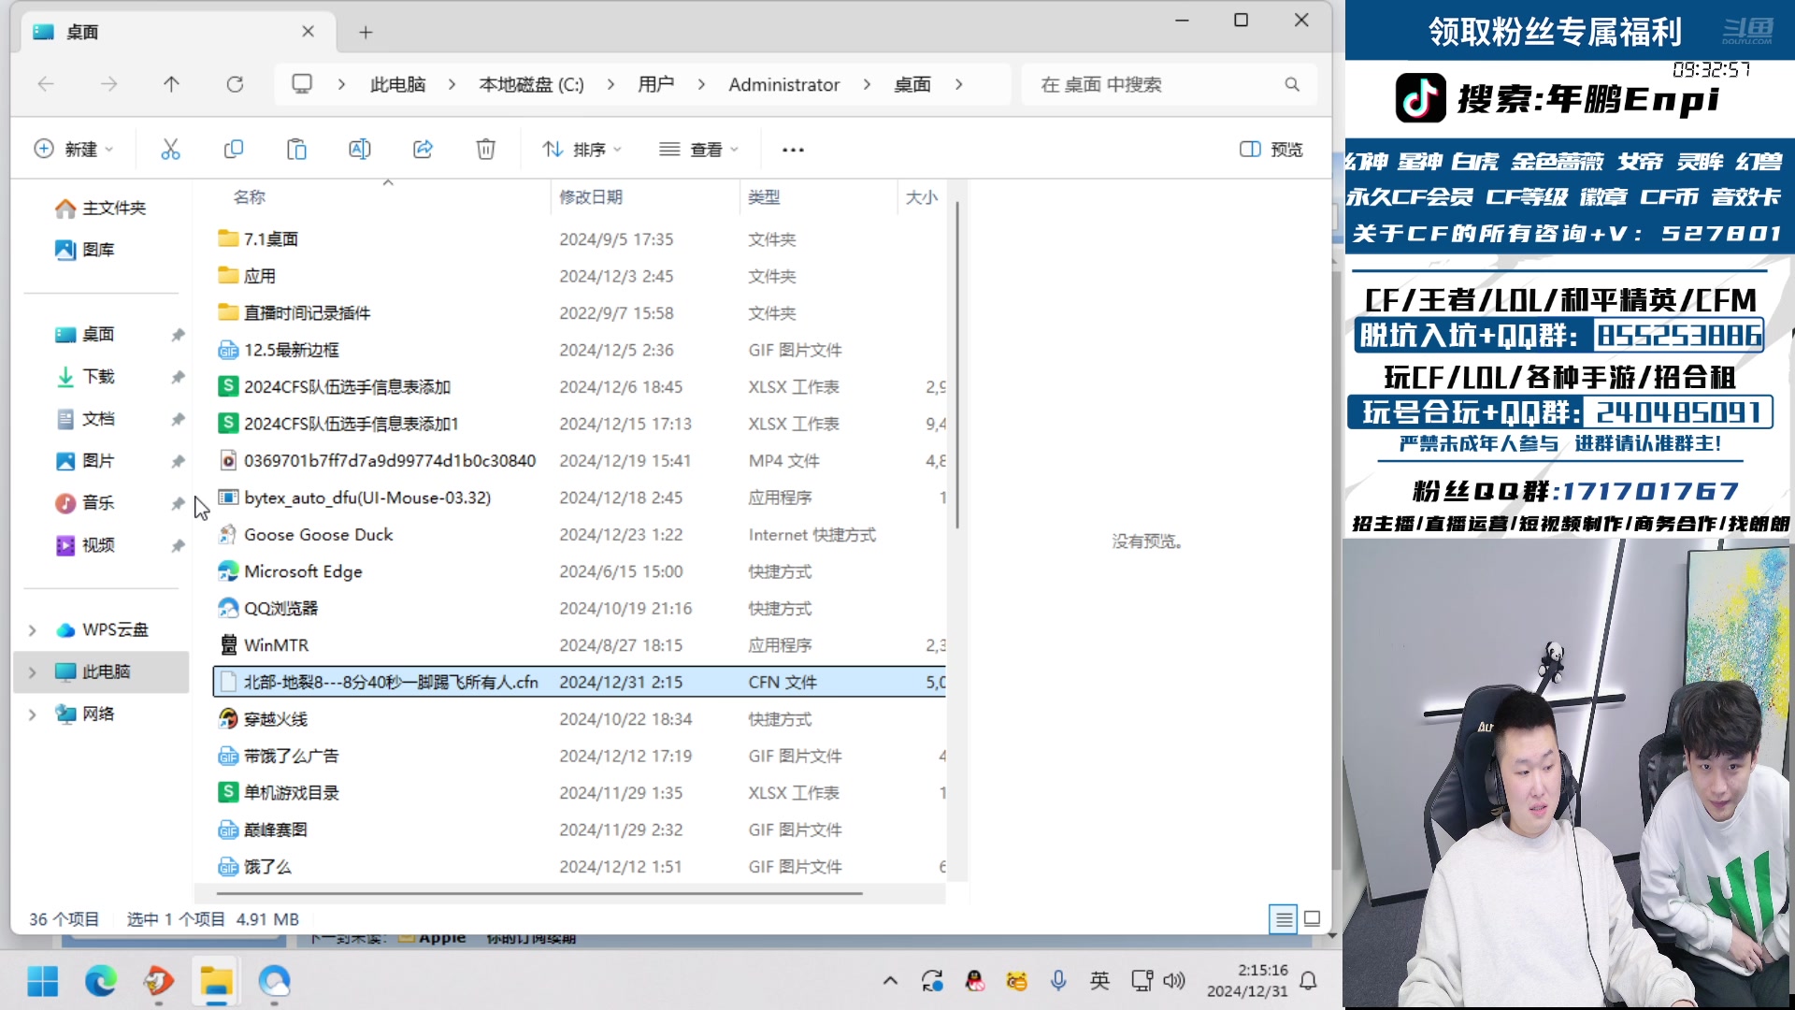Expand chevron after 此电脑 in address bar
1795x1010 pixels.
(x=452, y=84)
